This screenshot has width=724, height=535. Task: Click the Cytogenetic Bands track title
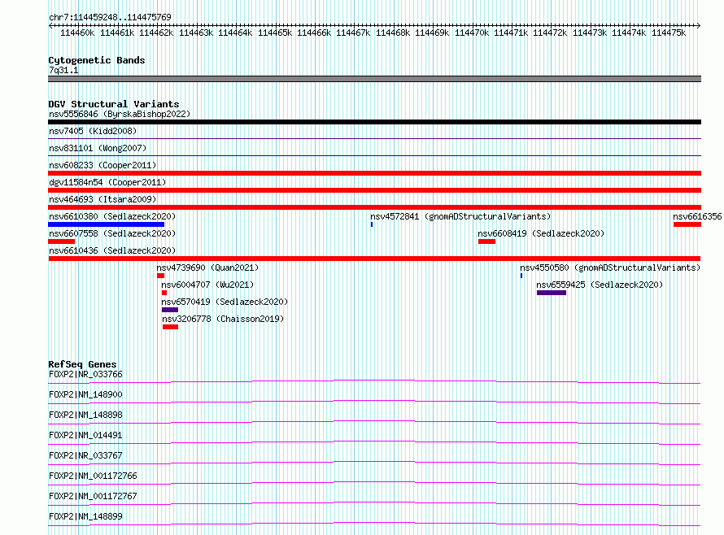click(97, 60)
